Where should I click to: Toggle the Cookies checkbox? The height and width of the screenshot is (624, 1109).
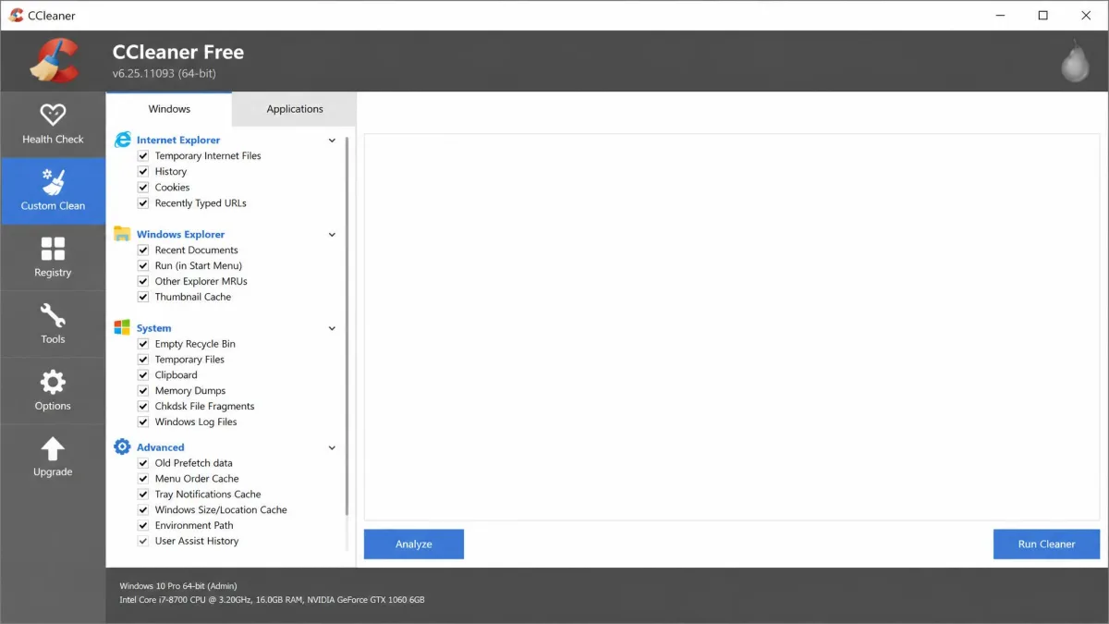pyautogui.click(x=143, y=188)
